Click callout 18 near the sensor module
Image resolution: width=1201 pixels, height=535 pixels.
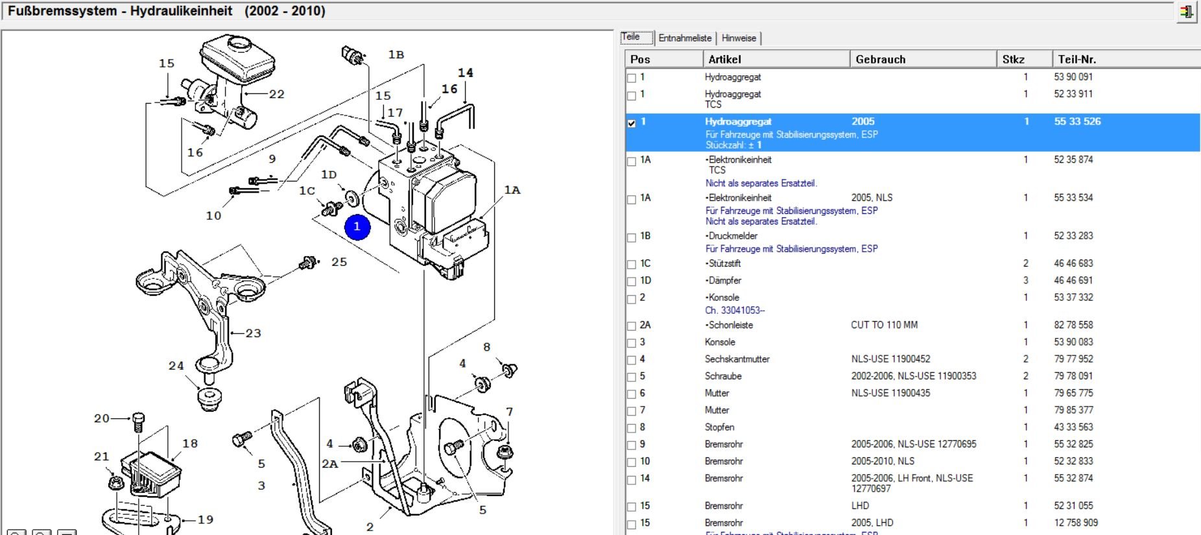[x=190, y=444]
